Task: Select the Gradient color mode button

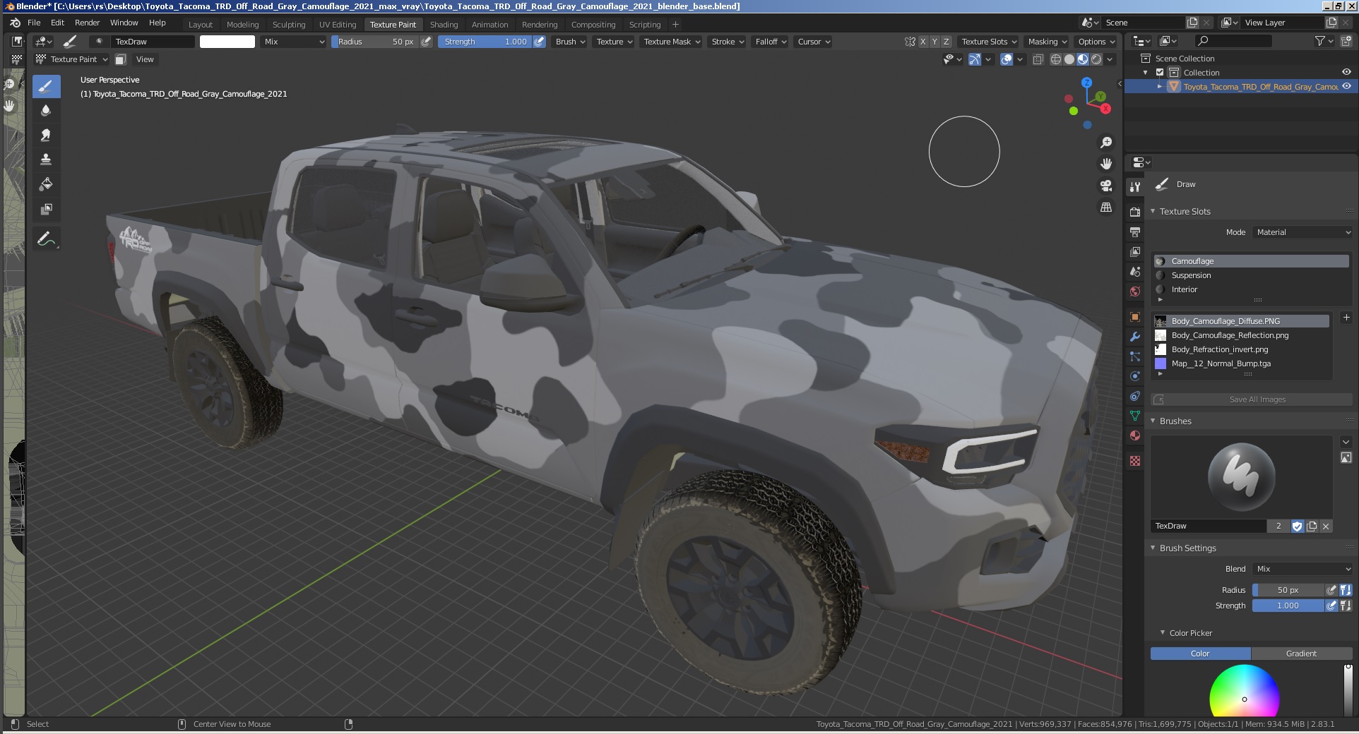Action: click(x=1301, y=654)
